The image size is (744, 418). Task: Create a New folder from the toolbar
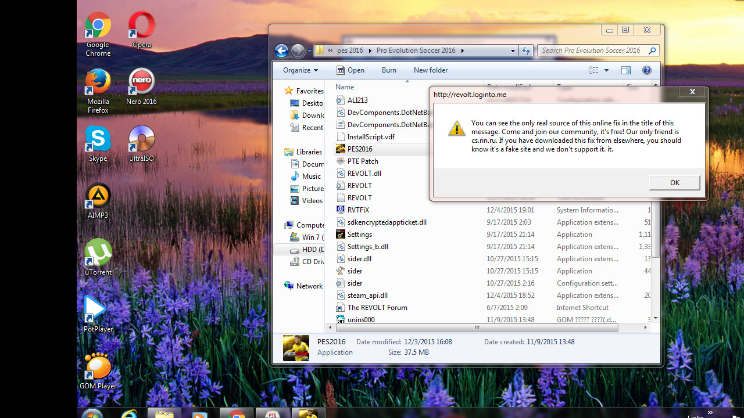[x=431, y=70]
